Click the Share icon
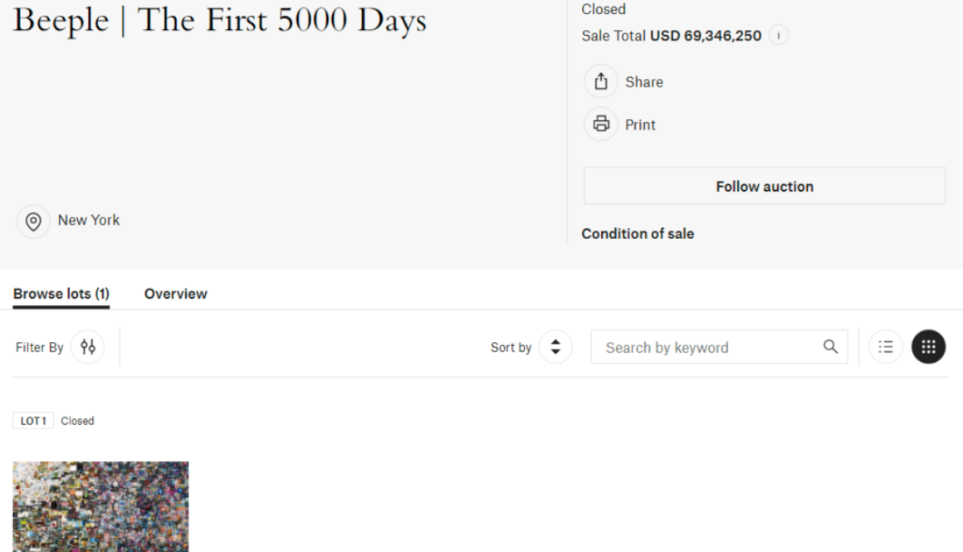Image resolution: width=963 pixels, height=552 pixels. 601,81
